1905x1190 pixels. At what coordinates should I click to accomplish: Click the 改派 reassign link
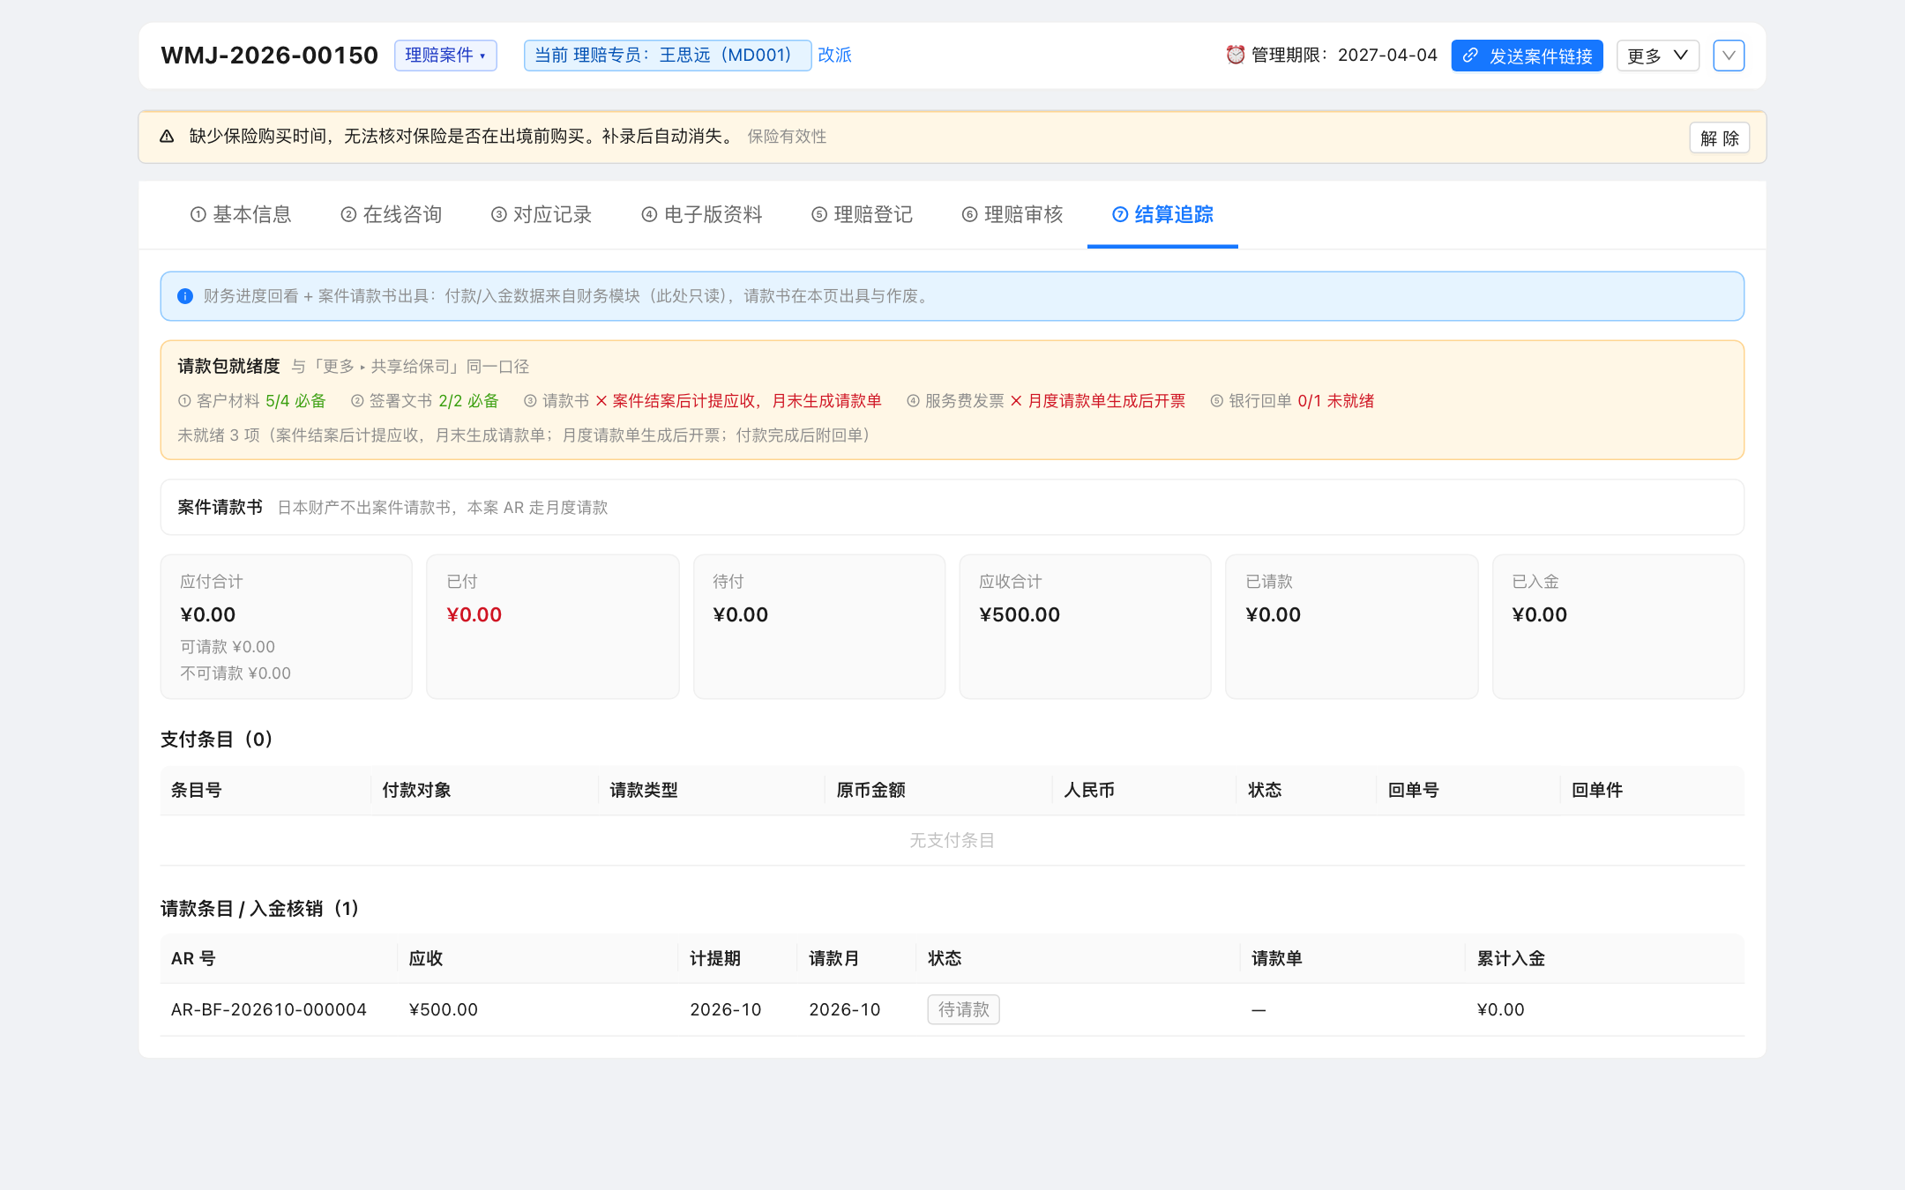(834, 55)
